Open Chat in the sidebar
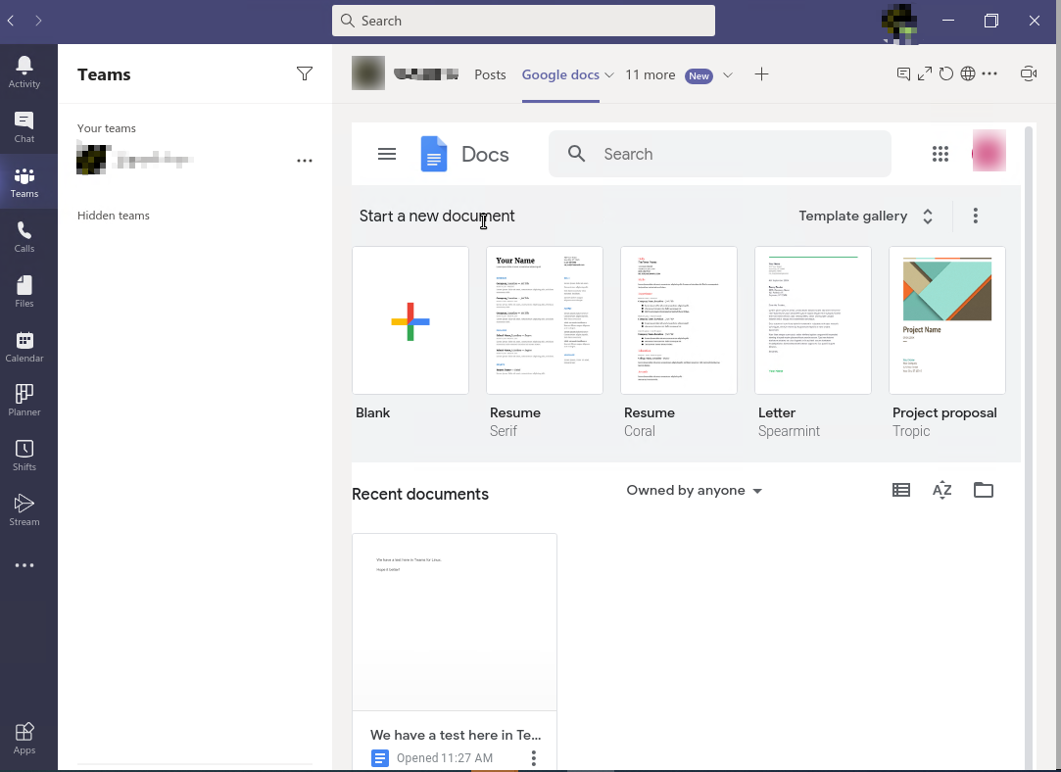The height and width of the screenshot is (772, 1061). pos(24,127)
